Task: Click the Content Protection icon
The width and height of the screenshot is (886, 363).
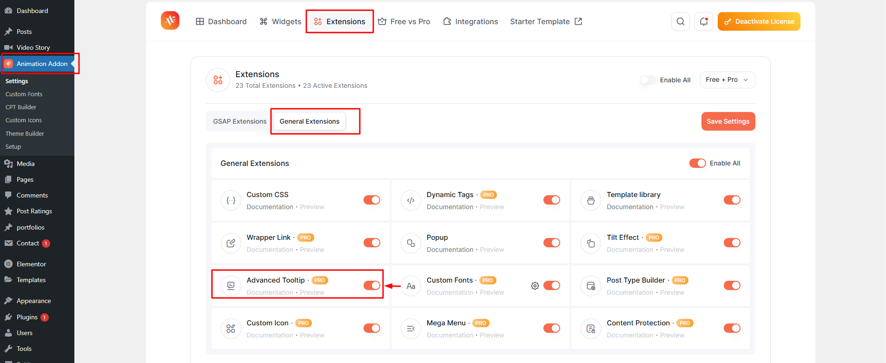Action: point(591,329)
